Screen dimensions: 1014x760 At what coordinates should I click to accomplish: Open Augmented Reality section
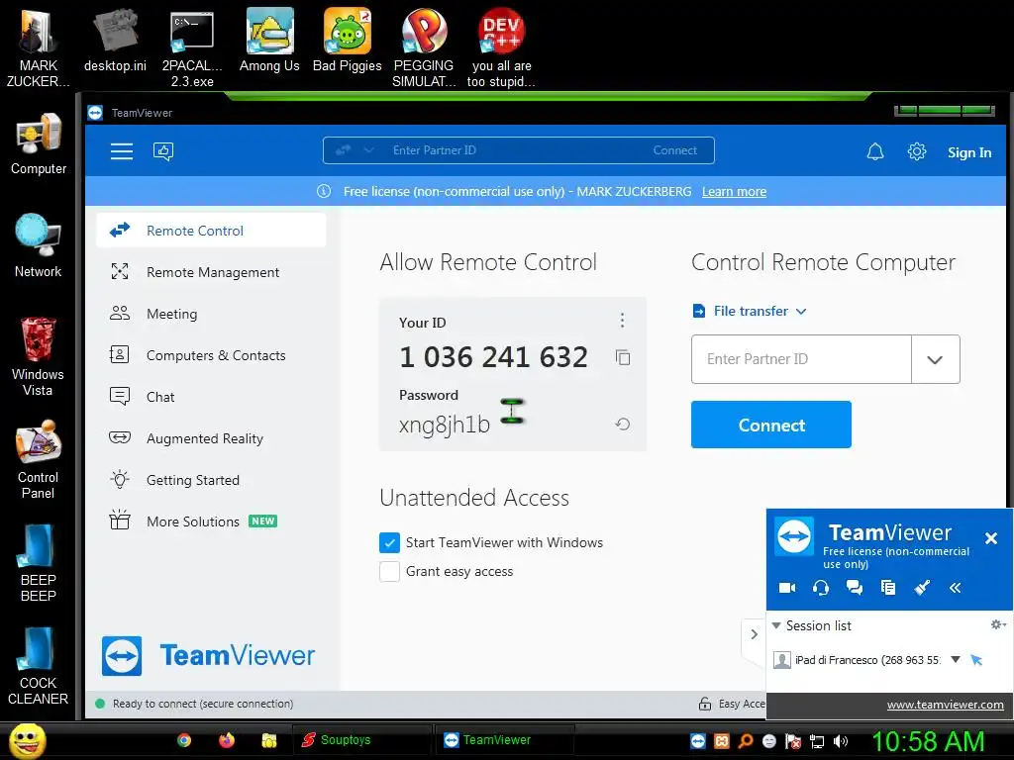[211, 438]
